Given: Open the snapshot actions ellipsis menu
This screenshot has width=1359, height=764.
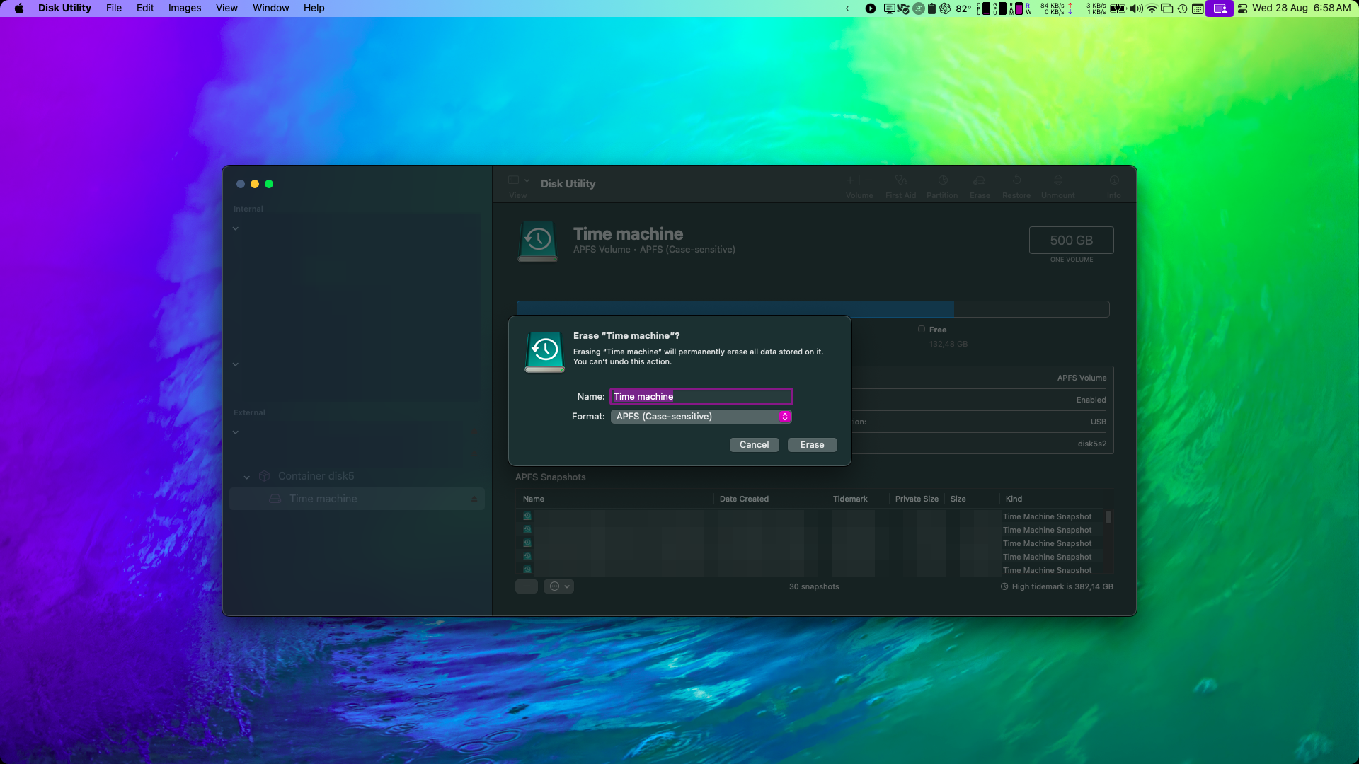Looking at the screenshot, I should [x=558, y=586].
